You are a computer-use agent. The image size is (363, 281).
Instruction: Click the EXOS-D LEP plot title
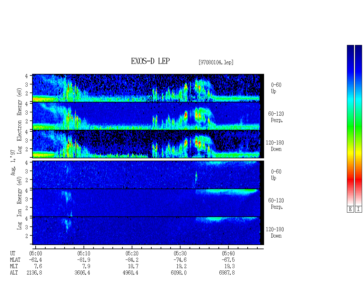(150, 61)
